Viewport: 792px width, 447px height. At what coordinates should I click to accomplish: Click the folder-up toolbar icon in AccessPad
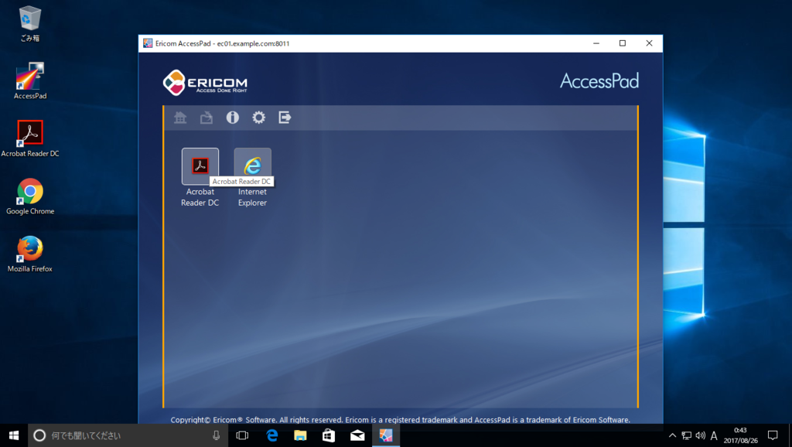click(x=207, y=118)
